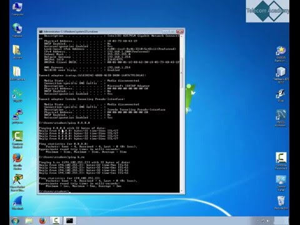
Task: Switch to Camtasia in the taskbar
Action: (x=56, y=221)
